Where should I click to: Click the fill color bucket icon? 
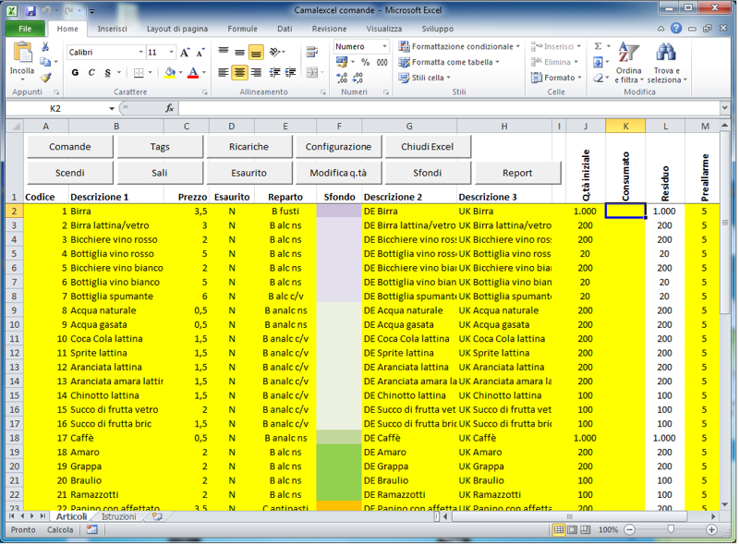[170, 73]
